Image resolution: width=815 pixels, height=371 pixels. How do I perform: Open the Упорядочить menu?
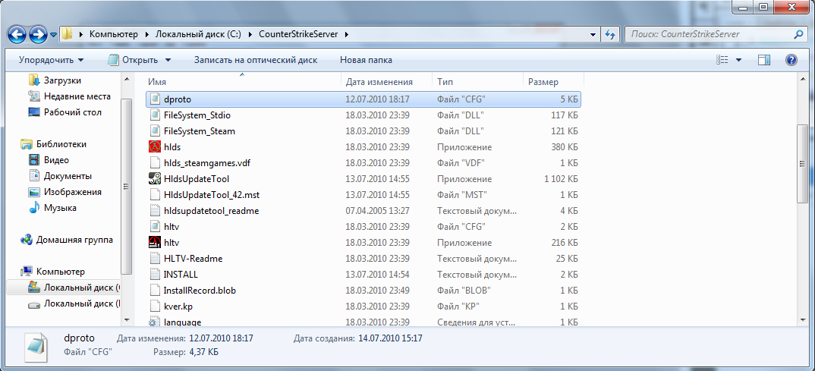coord(51,60)
